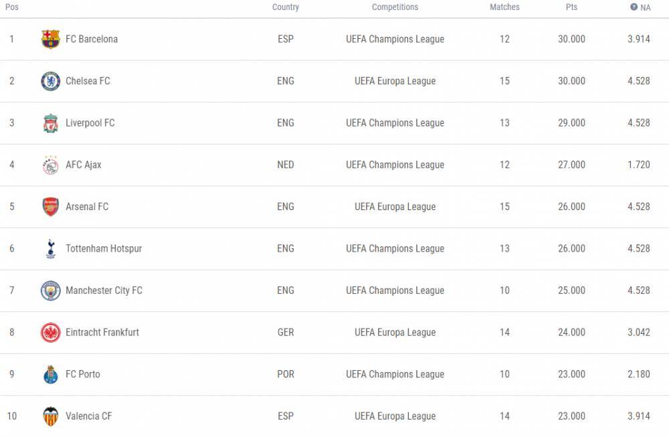Click the Liverpool FC crest icon
This screenshot has width=669, height=437.
point(50,123)
